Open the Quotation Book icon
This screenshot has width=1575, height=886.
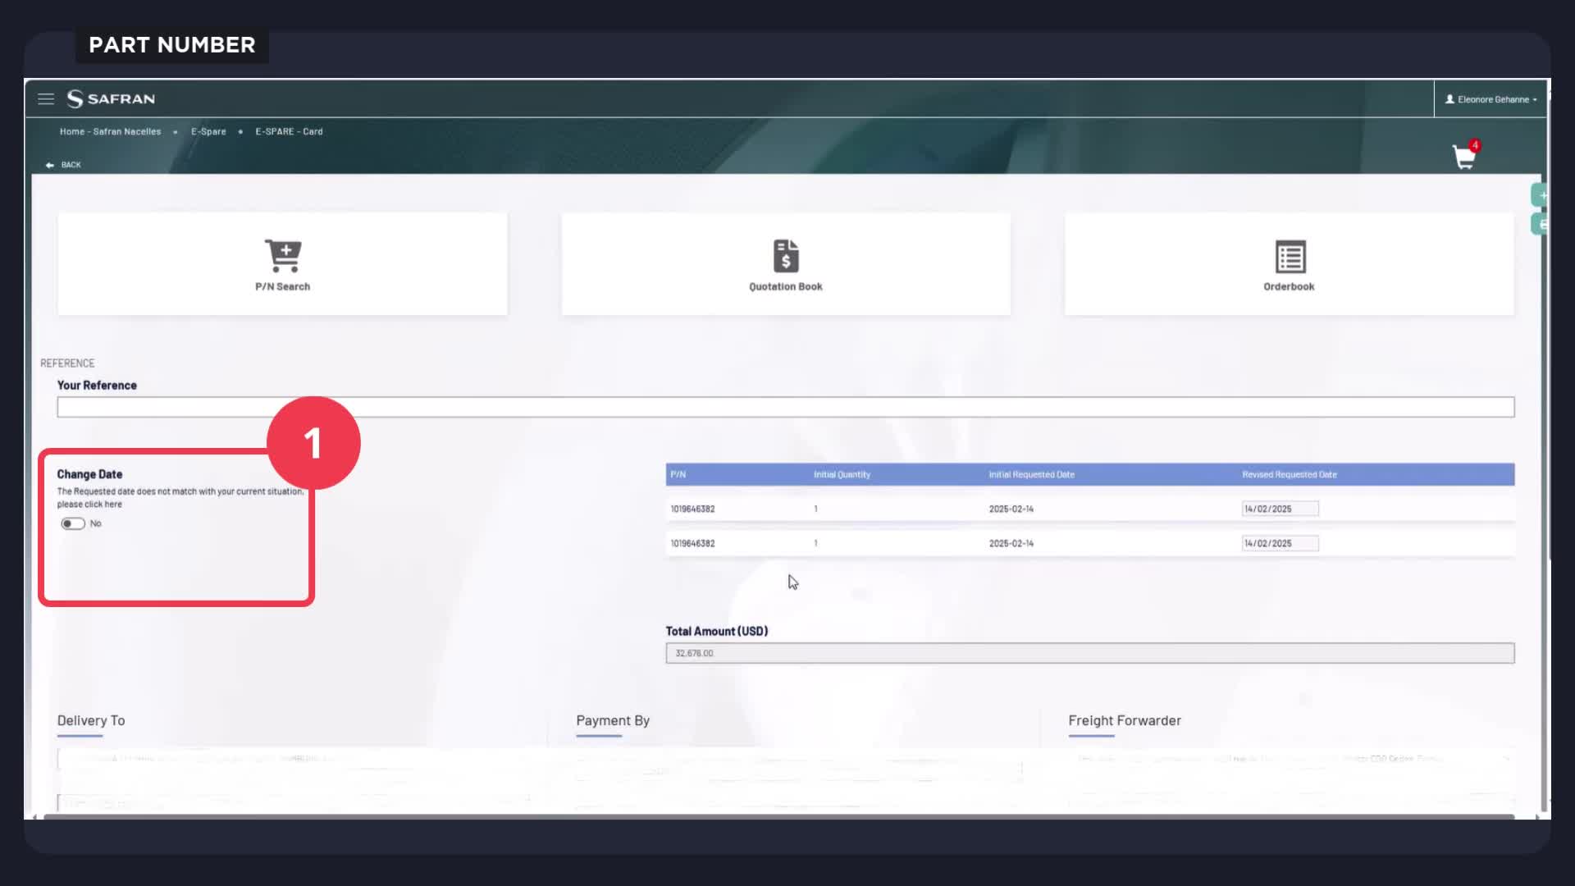pyautogui.click(x=786, y=256)
